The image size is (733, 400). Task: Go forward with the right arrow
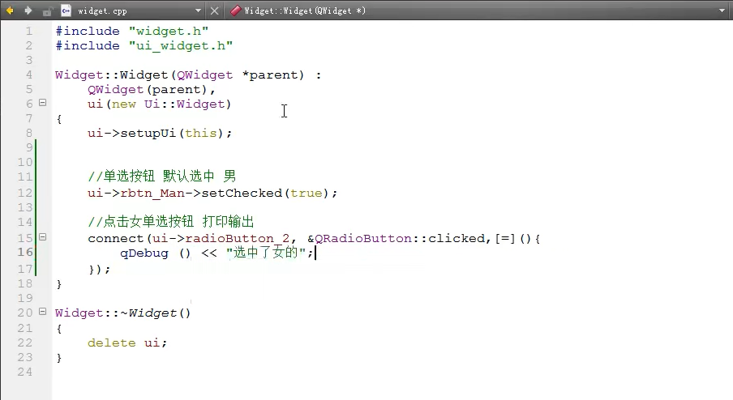pyautogui.click(x=28, y=11)
